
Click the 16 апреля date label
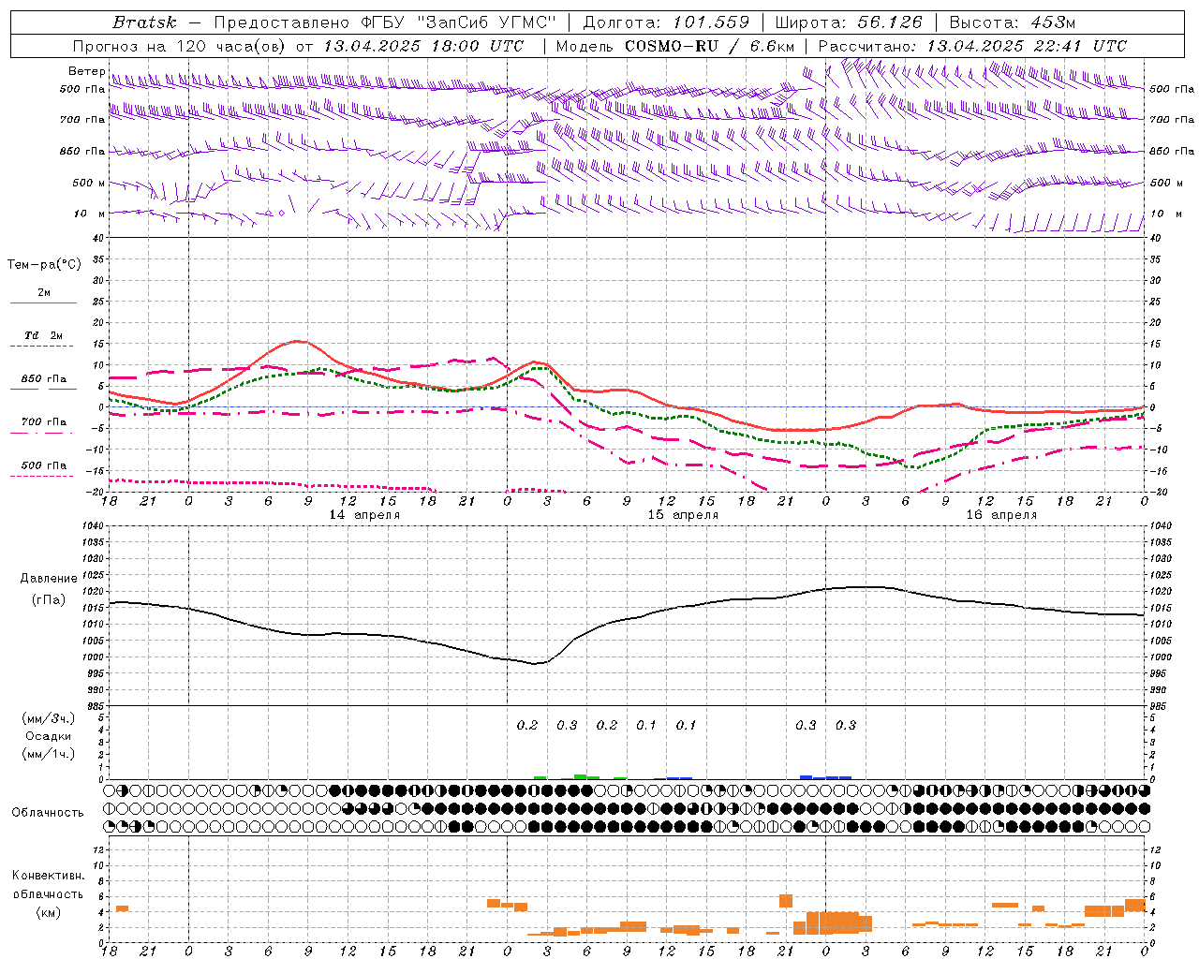(1001, 515)
